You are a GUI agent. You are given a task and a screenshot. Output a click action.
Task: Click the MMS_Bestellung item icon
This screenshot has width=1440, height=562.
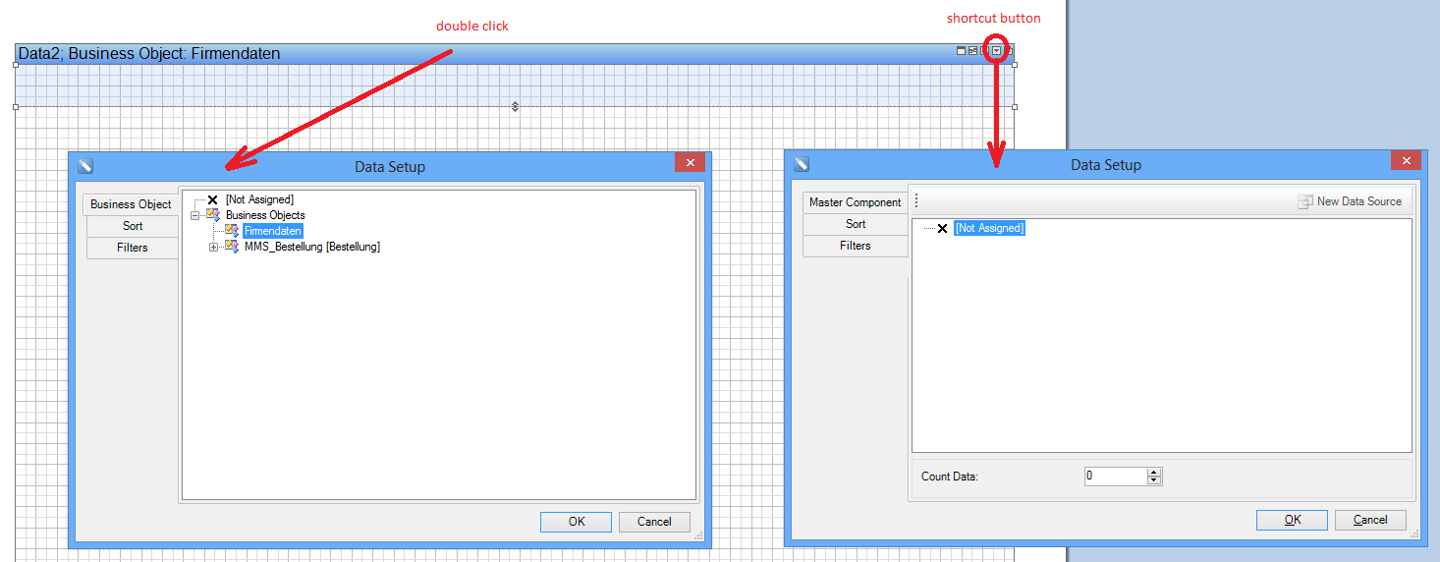(232, 247)
